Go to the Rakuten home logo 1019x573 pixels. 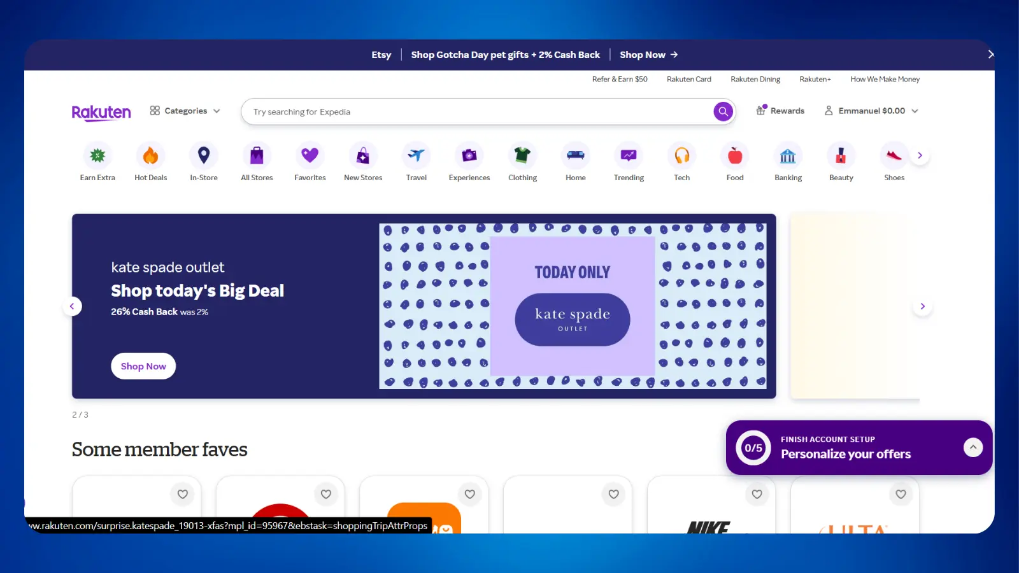pos(101,112)
